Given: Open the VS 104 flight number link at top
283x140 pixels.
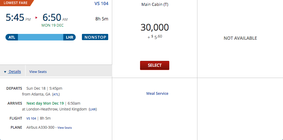Looking at the screenshot, I should point(101,3).
